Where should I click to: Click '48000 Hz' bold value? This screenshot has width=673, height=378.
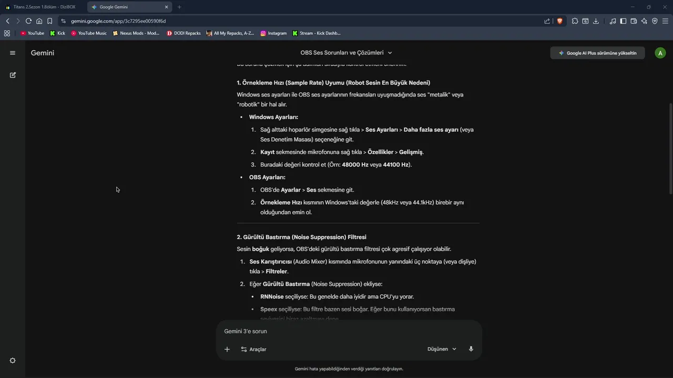tap(355, 165)
